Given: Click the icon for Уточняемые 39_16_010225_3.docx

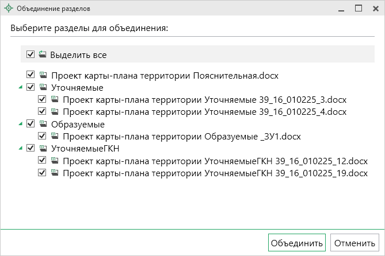Looking at the screenshot, I should point(55,99).
